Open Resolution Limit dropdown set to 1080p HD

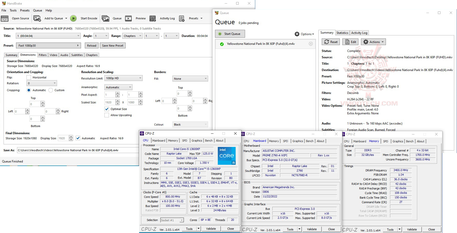[124, 78]
